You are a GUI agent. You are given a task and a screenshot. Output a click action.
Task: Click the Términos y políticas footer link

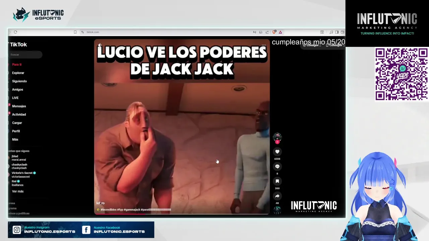click(19, 213)
